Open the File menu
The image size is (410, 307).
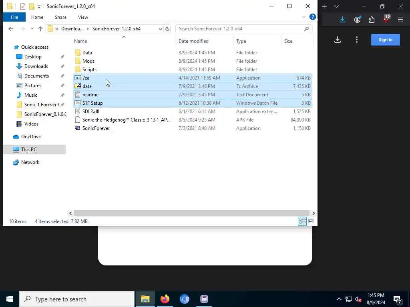pyautogui.click(x=14, y=17)
